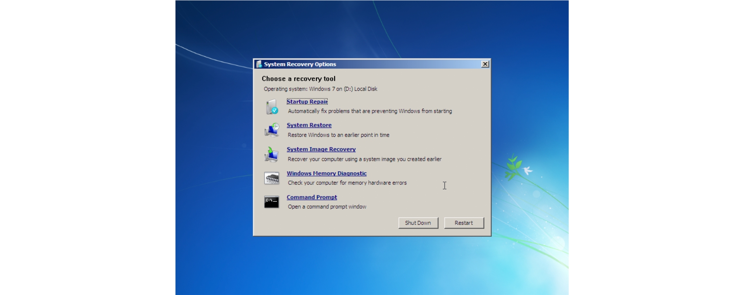Click the Operating system Windows 7 text
Image resolution: width=744 pixels, height=295 pixels.
coord(320,89)
